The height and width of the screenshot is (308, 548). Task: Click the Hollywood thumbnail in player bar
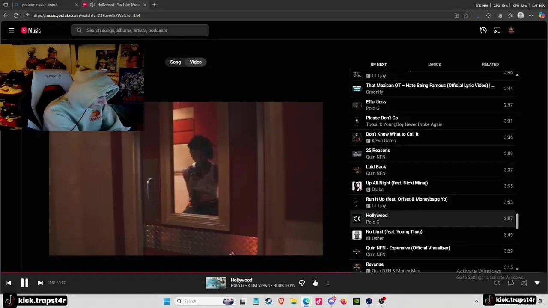[216, 283]
